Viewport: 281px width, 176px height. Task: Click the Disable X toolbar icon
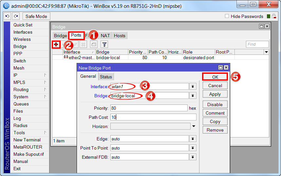pos(84,44)
